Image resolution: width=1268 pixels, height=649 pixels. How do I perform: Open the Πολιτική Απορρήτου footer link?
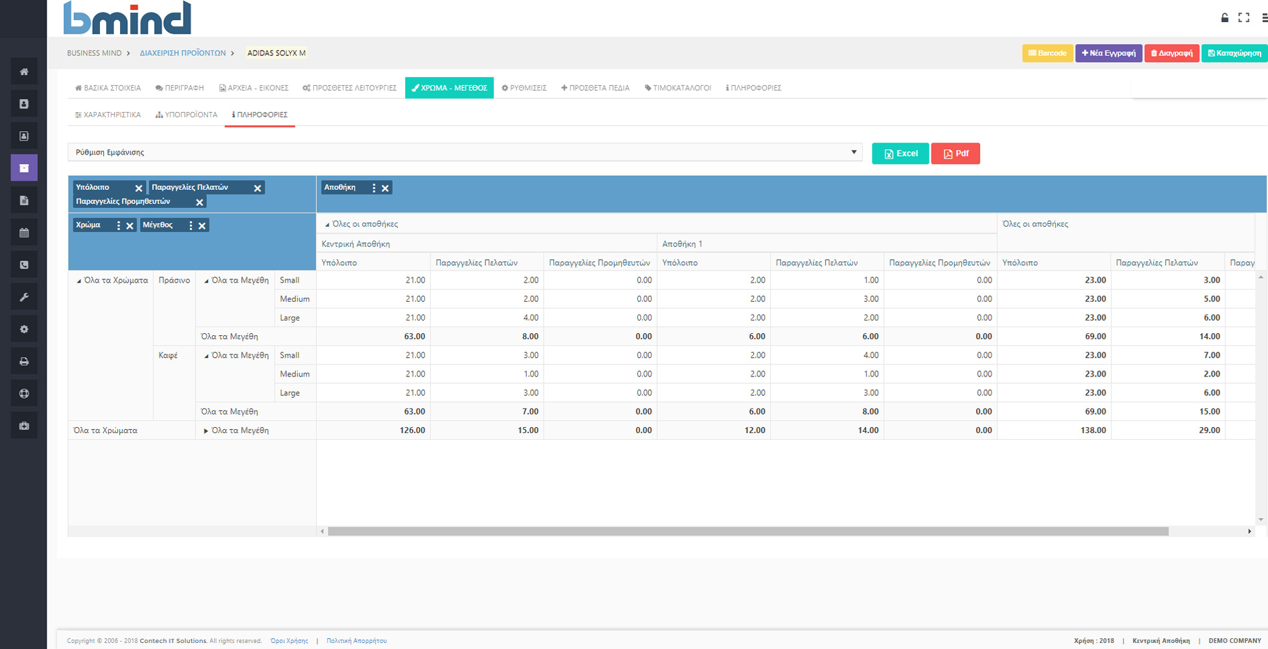click(x=357, y=641)
